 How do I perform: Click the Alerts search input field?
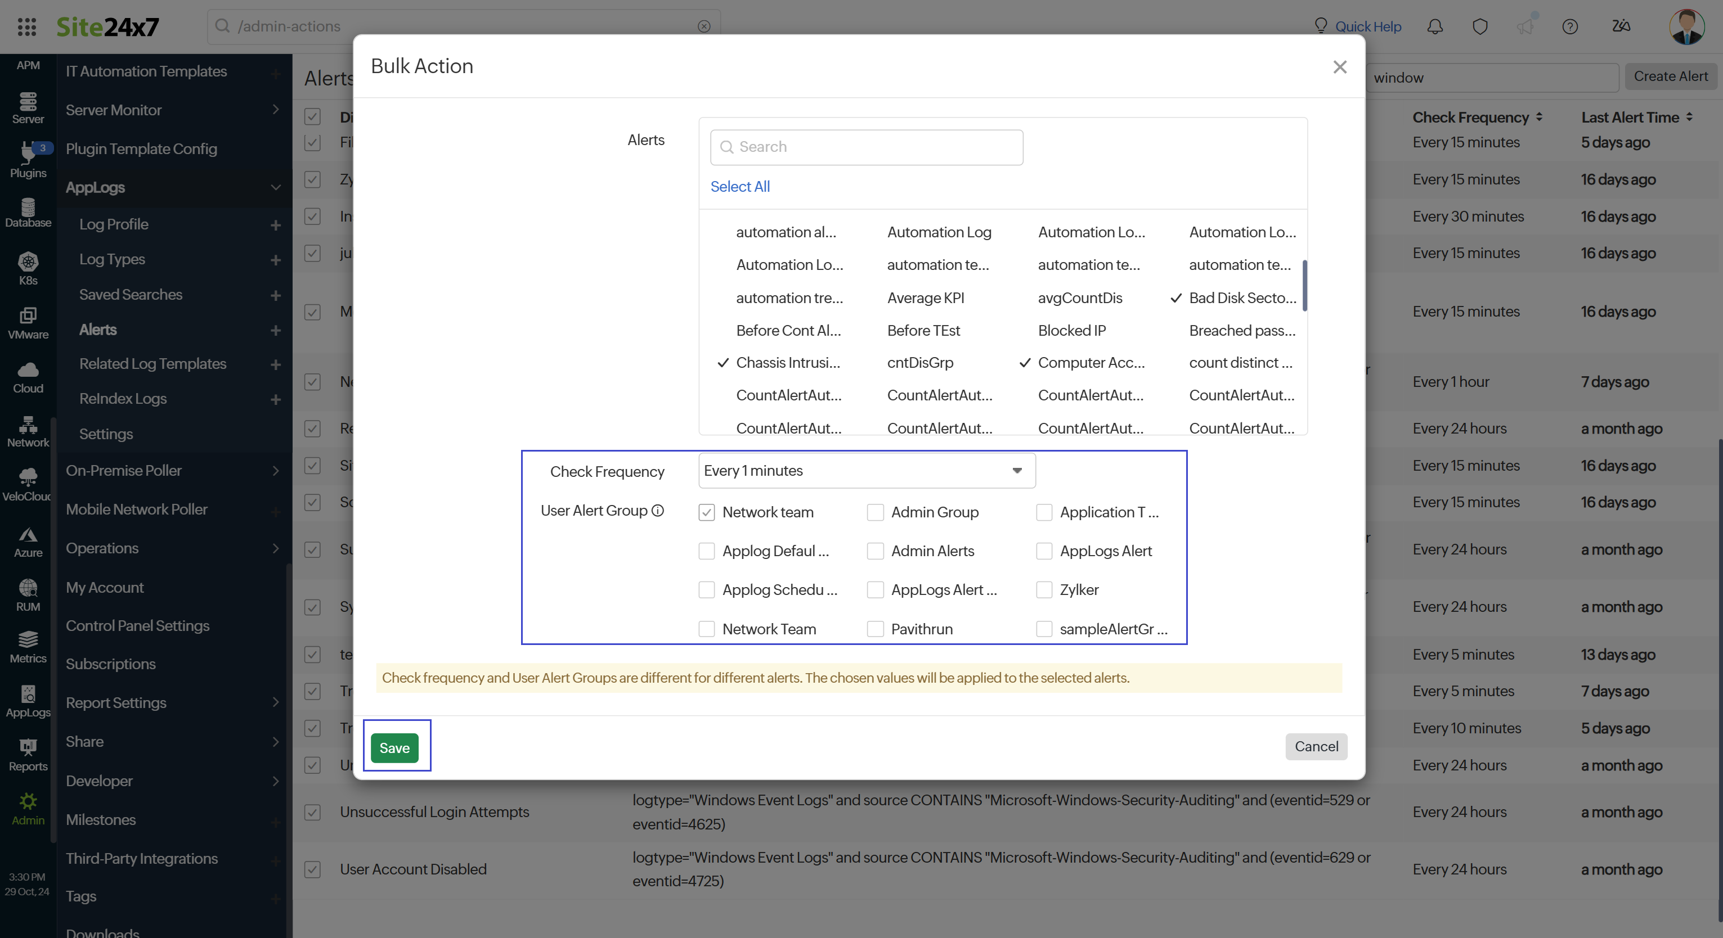point(867,147)
